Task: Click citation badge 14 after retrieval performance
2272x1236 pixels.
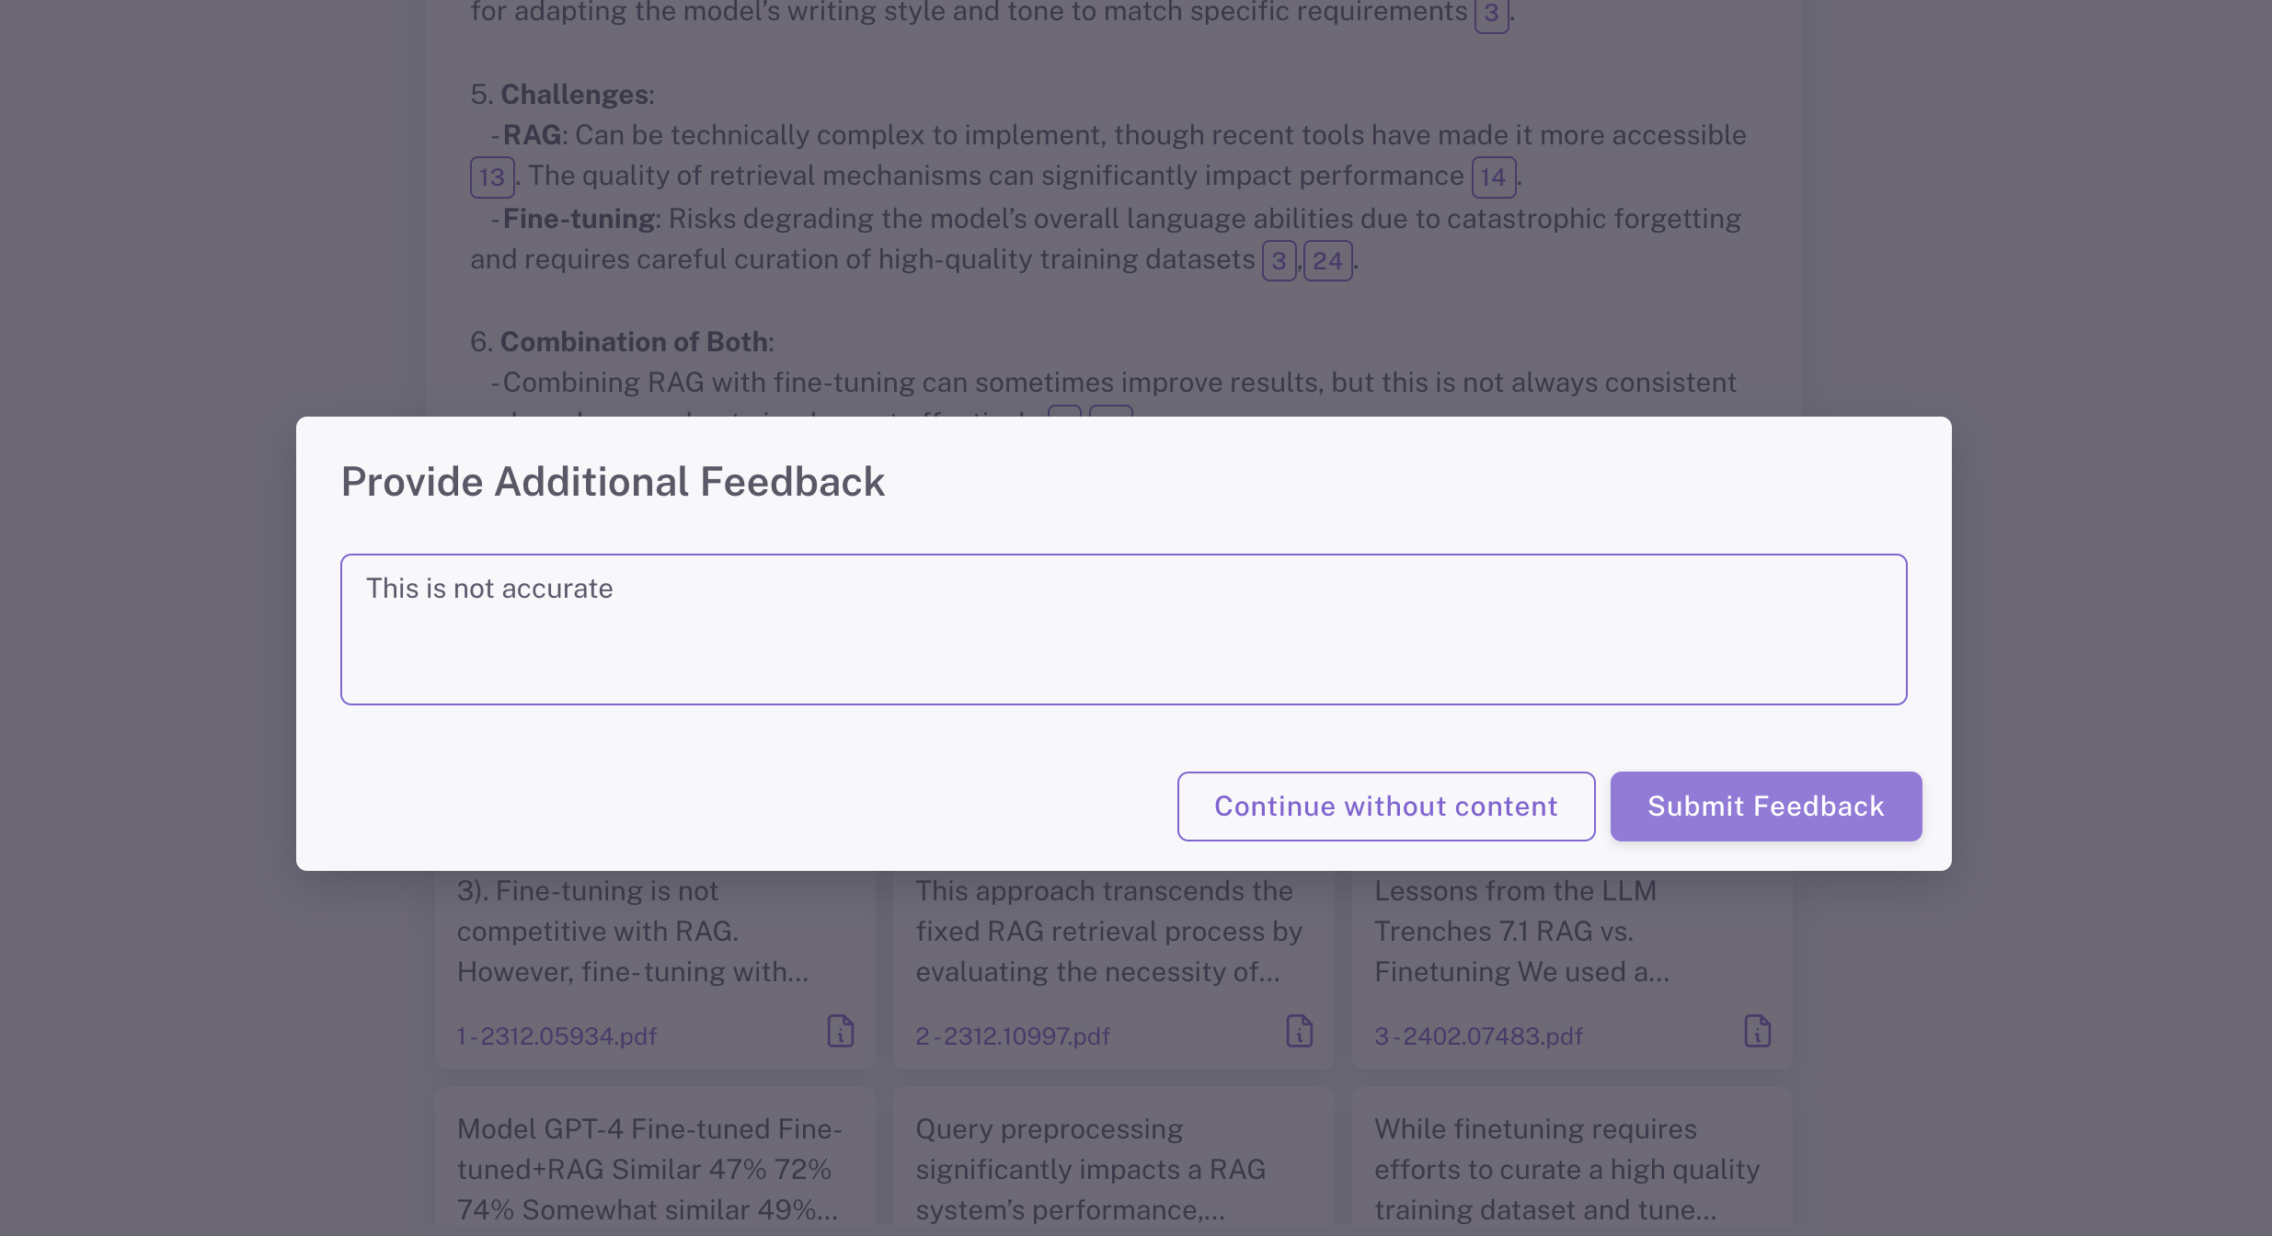Action: coord(1492,177)
